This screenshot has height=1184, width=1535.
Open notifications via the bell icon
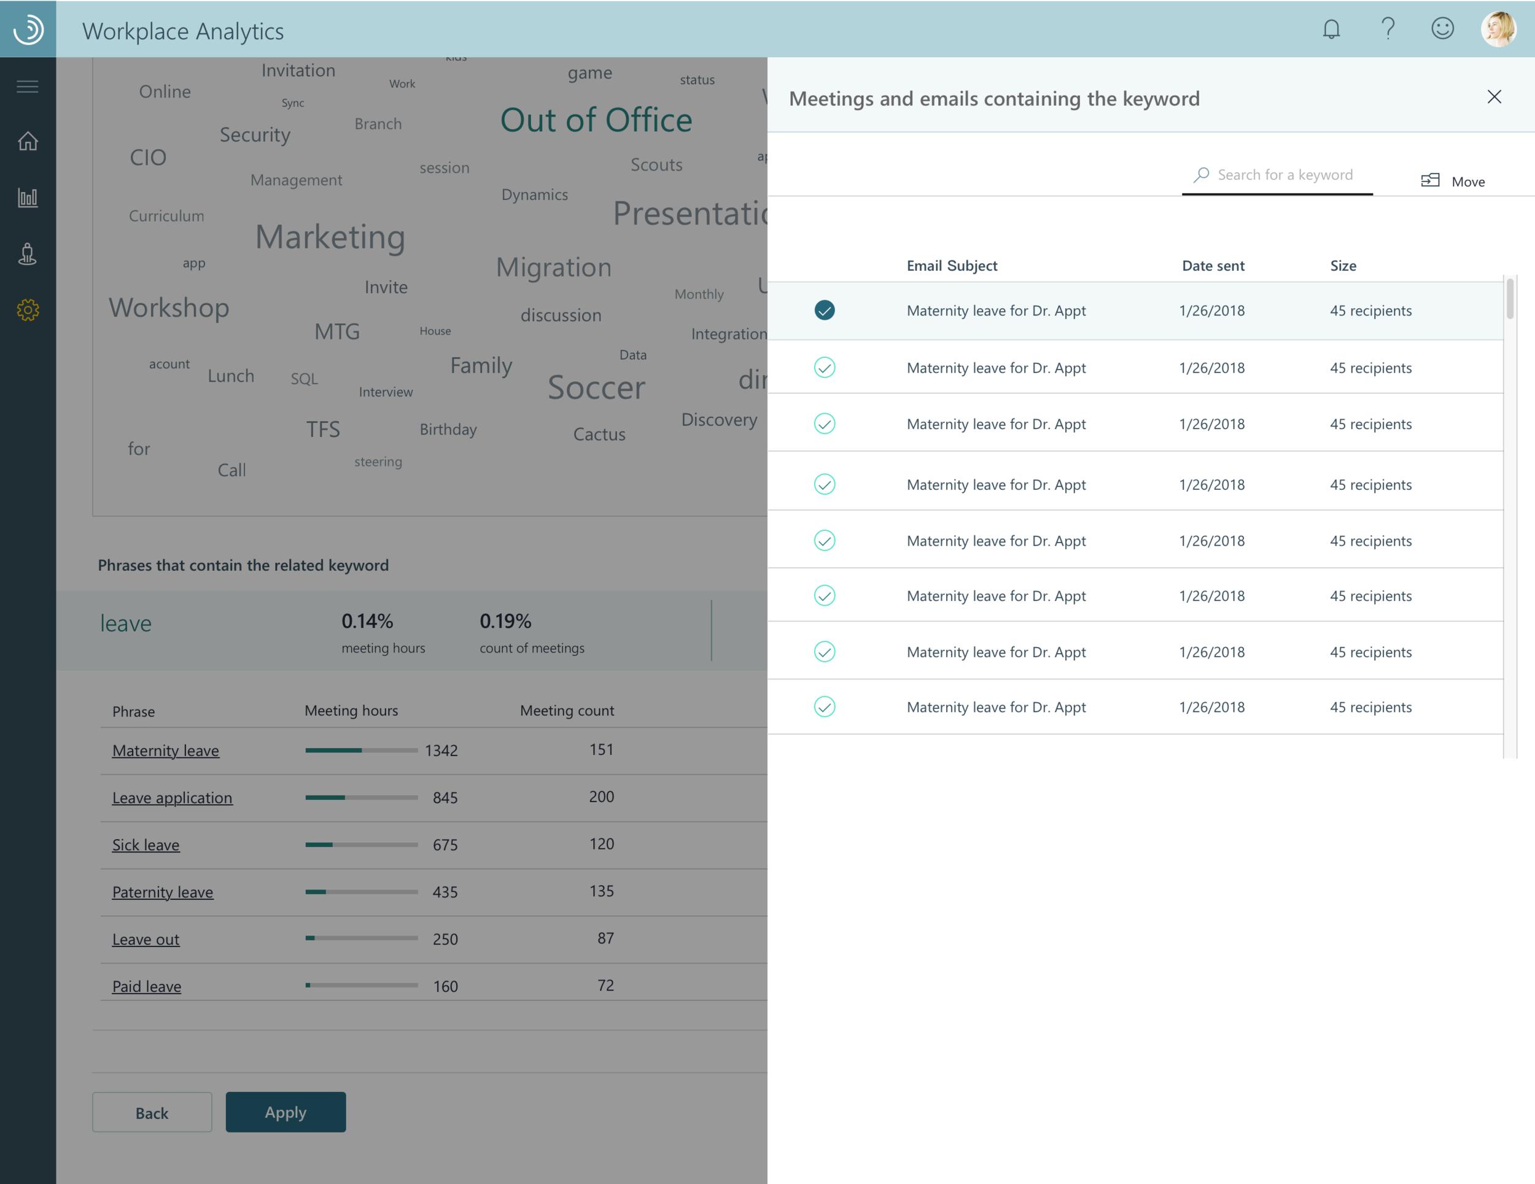1331,29
